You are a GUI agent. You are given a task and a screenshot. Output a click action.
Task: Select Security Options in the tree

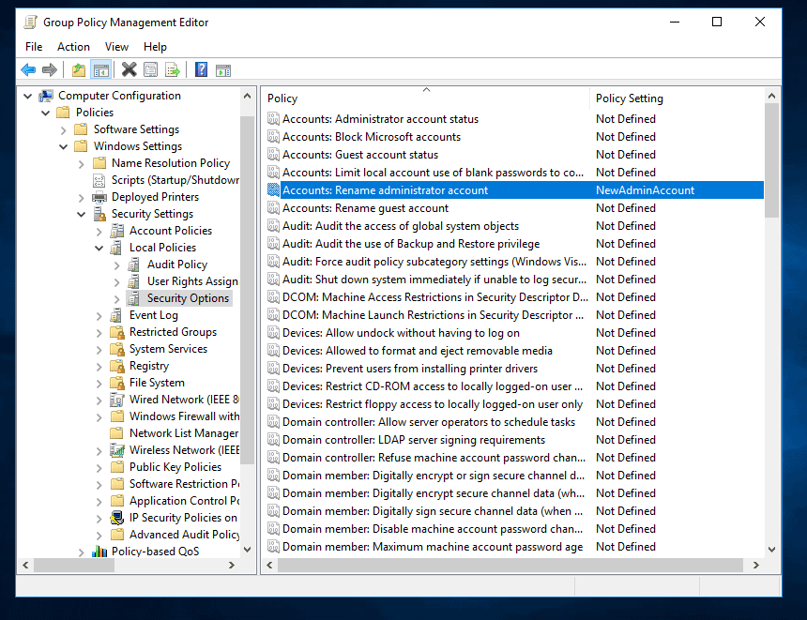coord(188,298)
